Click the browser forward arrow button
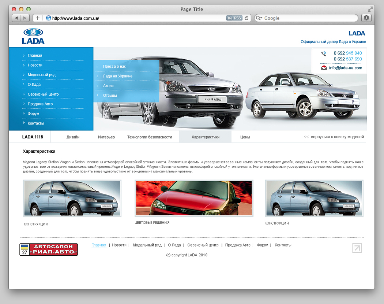 pos(25,18)
